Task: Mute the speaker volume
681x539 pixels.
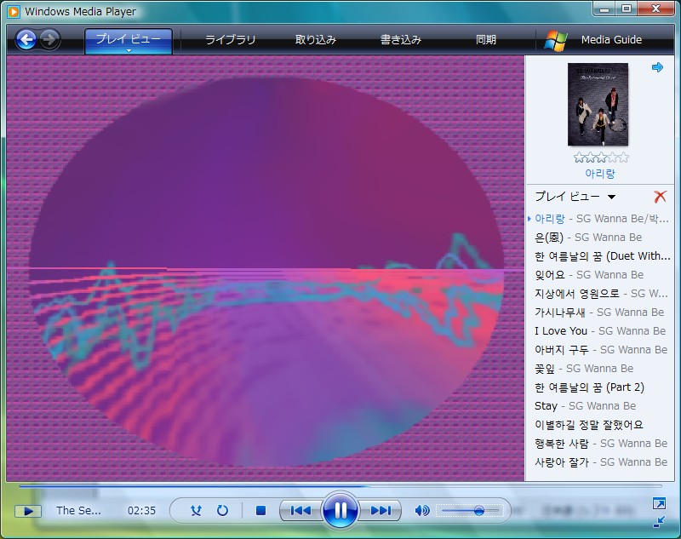Action: 421,510
